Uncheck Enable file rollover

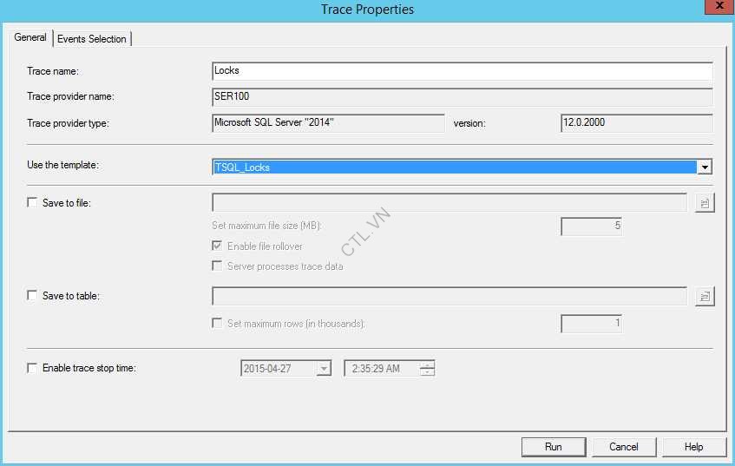click(218, 246)
